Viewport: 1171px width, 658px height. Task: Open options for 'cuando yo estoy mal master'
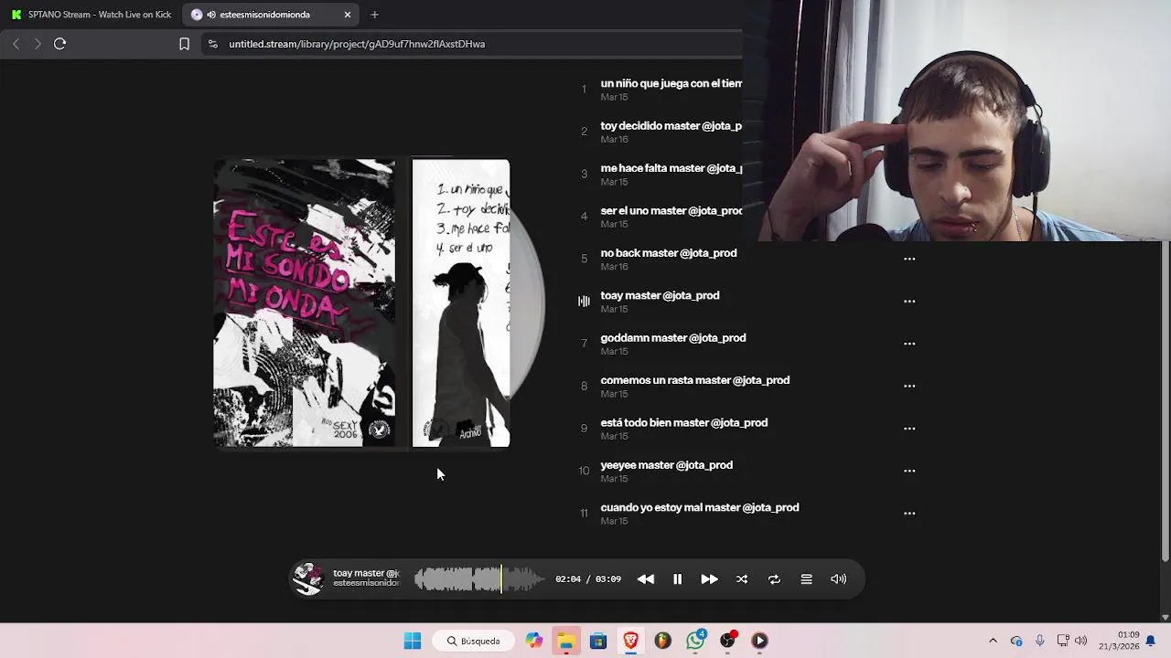coord(909,514)
